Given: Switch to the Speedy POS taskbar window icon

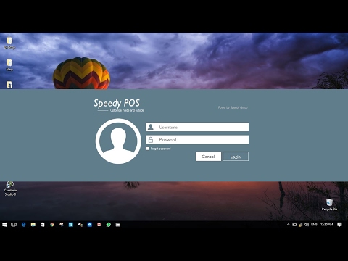Looking at the screenshot, I should 118,225.
